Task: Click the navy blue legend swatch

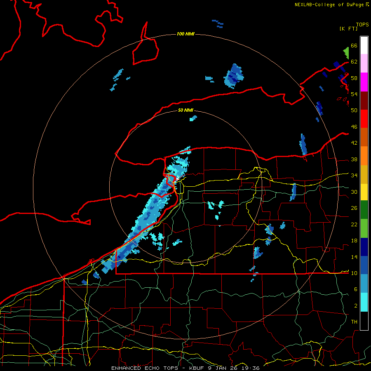Action: [364, 247]
